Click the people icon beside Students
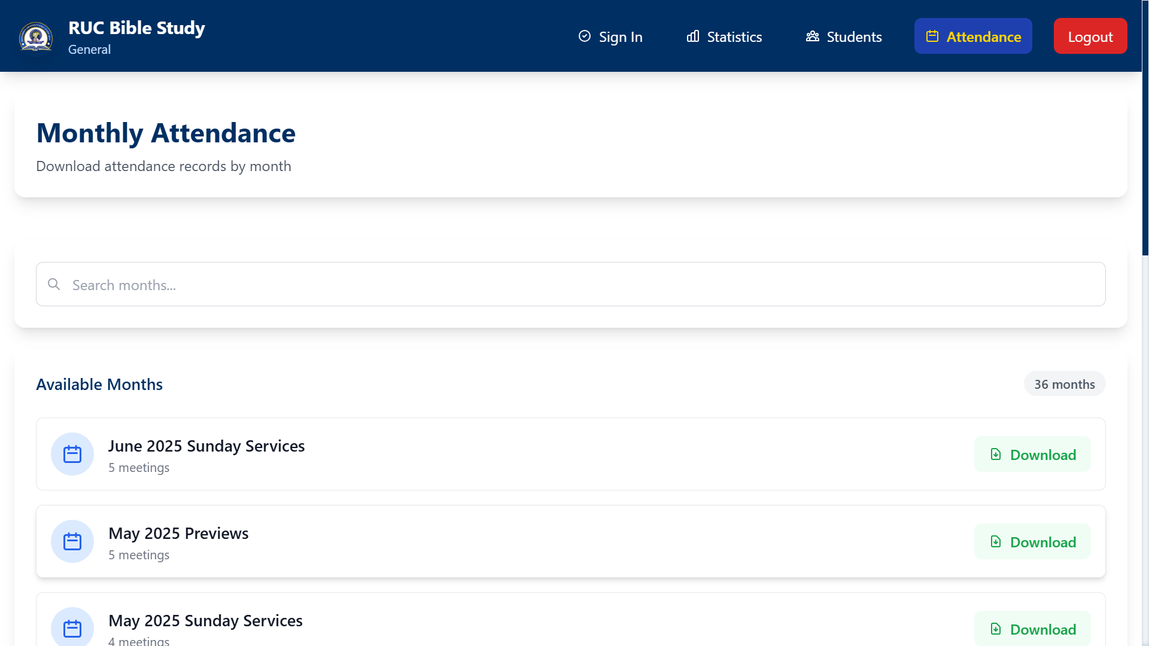 pos(813,36)
